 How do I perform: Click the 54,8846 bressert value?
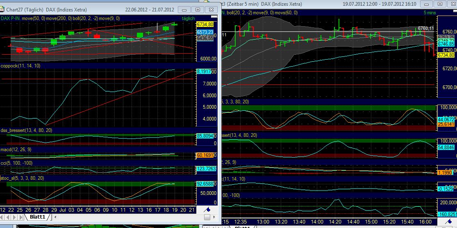click(446, 148)
